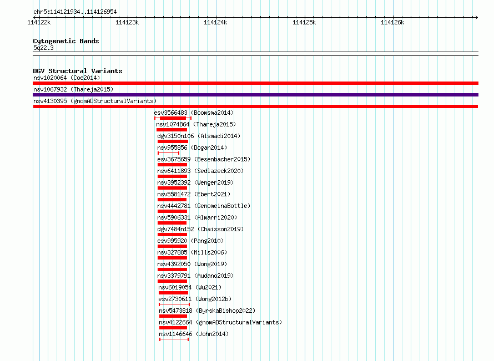Screen dimensions: 494x361
Task: Open nsv5581472 (Ebert2021) variant
Action: (x=194, y=194)
